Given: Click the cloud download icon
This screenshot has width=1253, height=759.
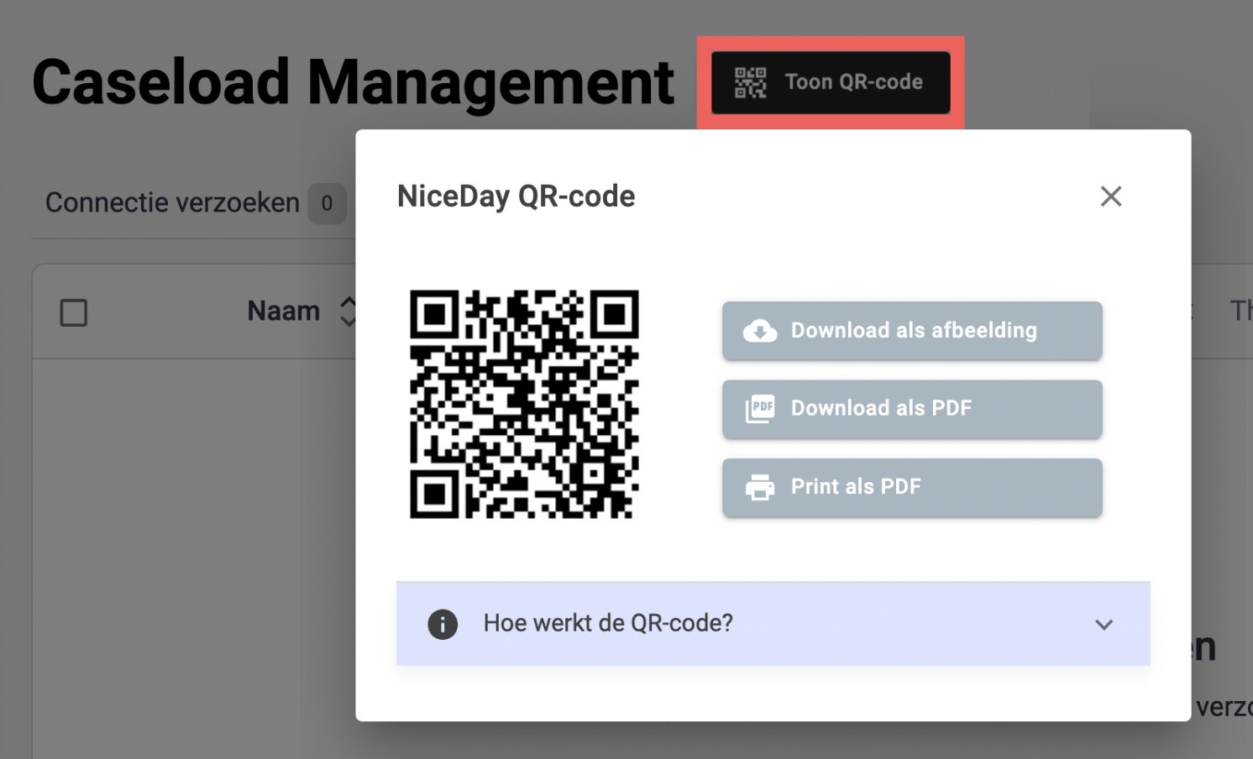Looking at the screenshot, I should (x=760, y=331).
